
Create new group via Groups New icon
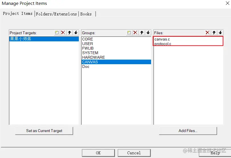[129, 33]
